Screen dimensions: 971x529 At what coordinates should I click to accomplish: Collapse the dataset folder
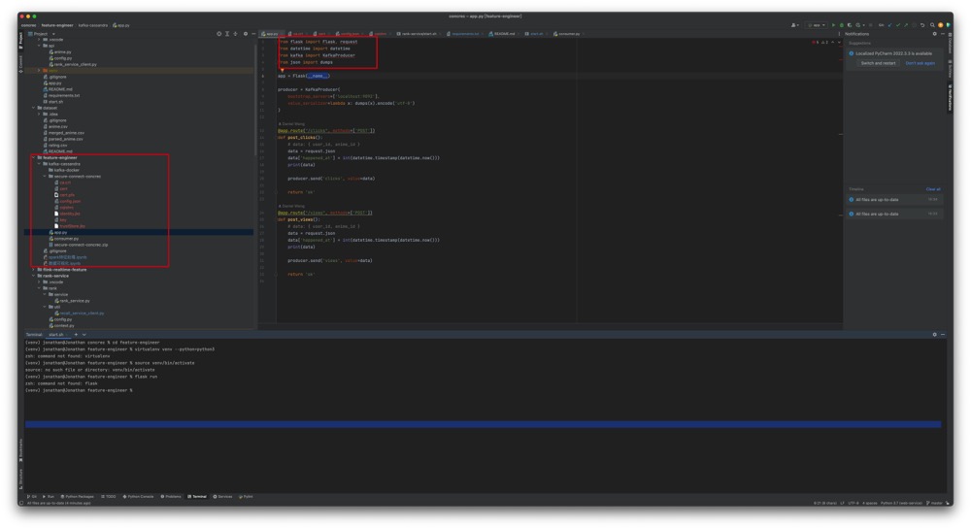[33, 108]
